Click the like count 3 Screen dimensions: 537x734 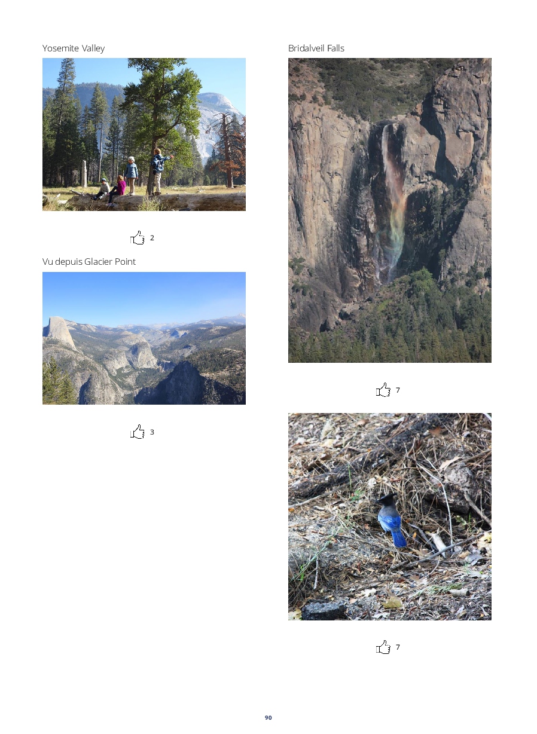[152, 432]
